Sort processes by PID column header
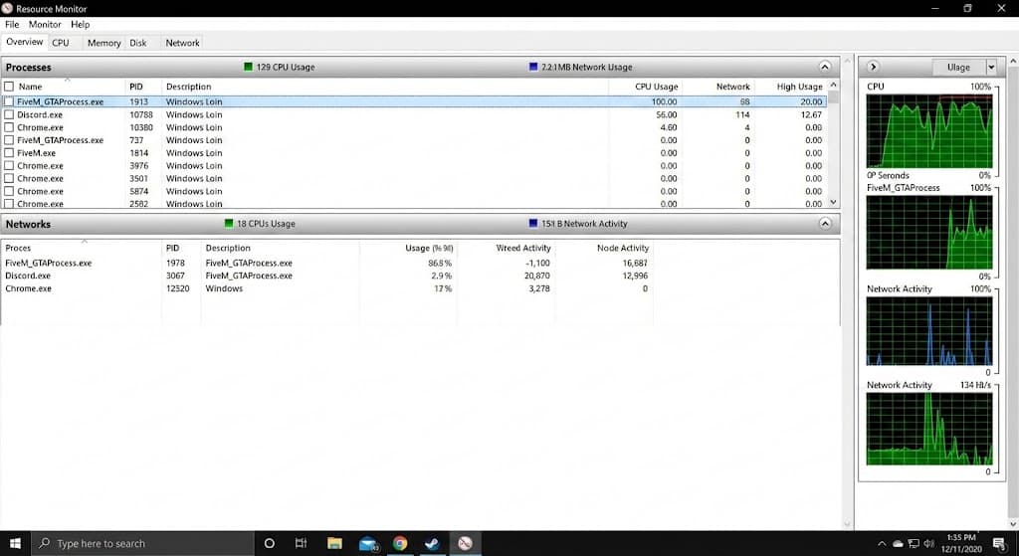The image size is (1019, 556). tap(135, 87)
